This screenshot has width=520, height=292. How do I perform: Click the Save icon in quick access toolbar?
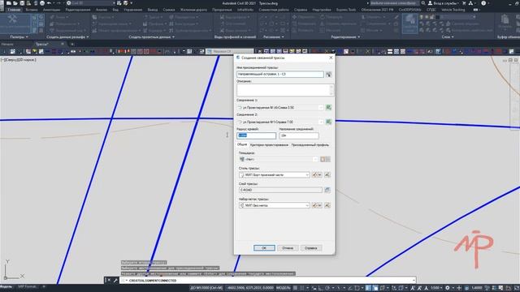point(22,3)
